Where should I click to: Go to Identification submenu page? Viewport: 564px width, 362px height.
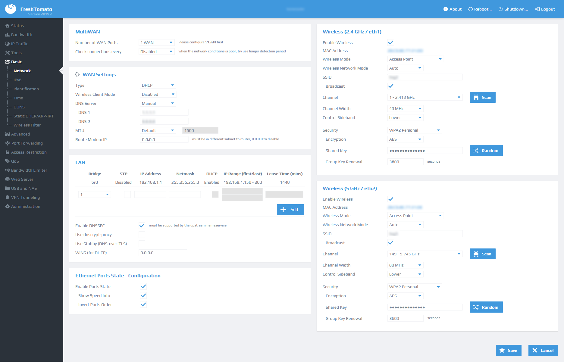[x=26, y=89]
